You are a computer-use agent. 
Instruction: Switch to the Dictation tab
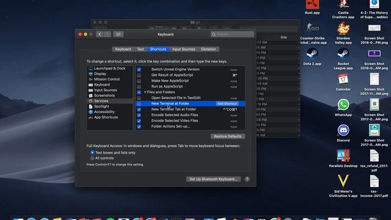(x=208, y=49)
